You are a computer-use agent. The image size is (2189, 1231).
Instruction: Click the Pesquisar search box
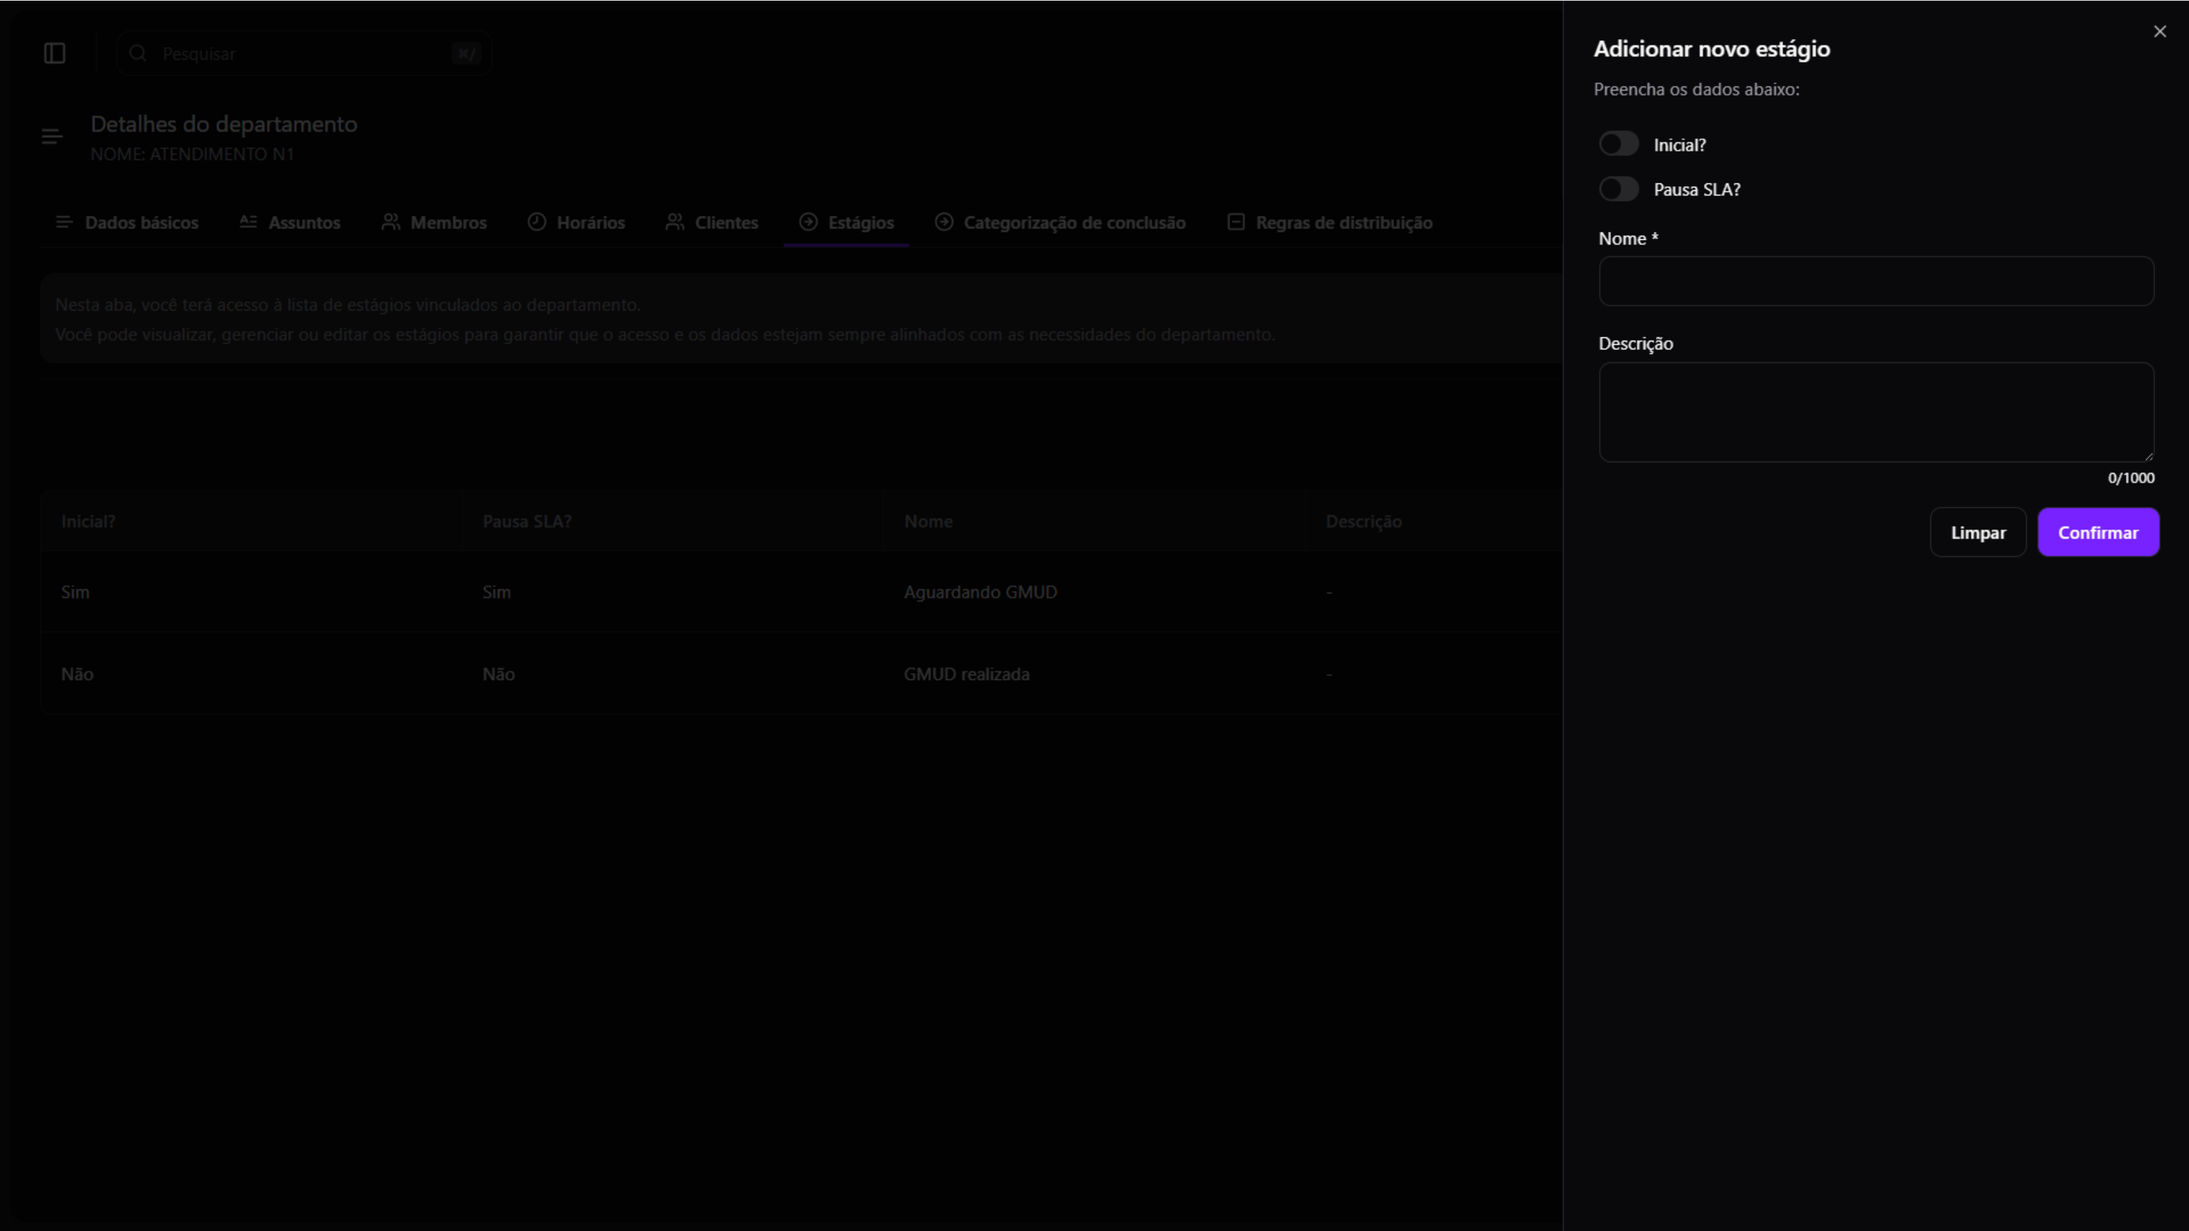(x=302, y=54)
